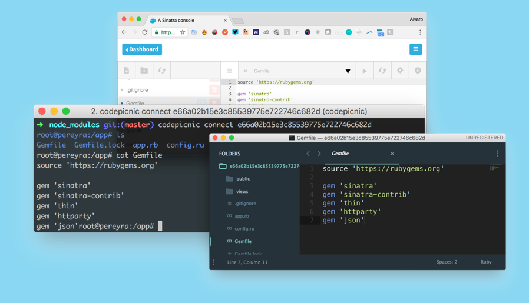Close the Gemfile tab in the web editor
The image size is (529, 303).
245,71
